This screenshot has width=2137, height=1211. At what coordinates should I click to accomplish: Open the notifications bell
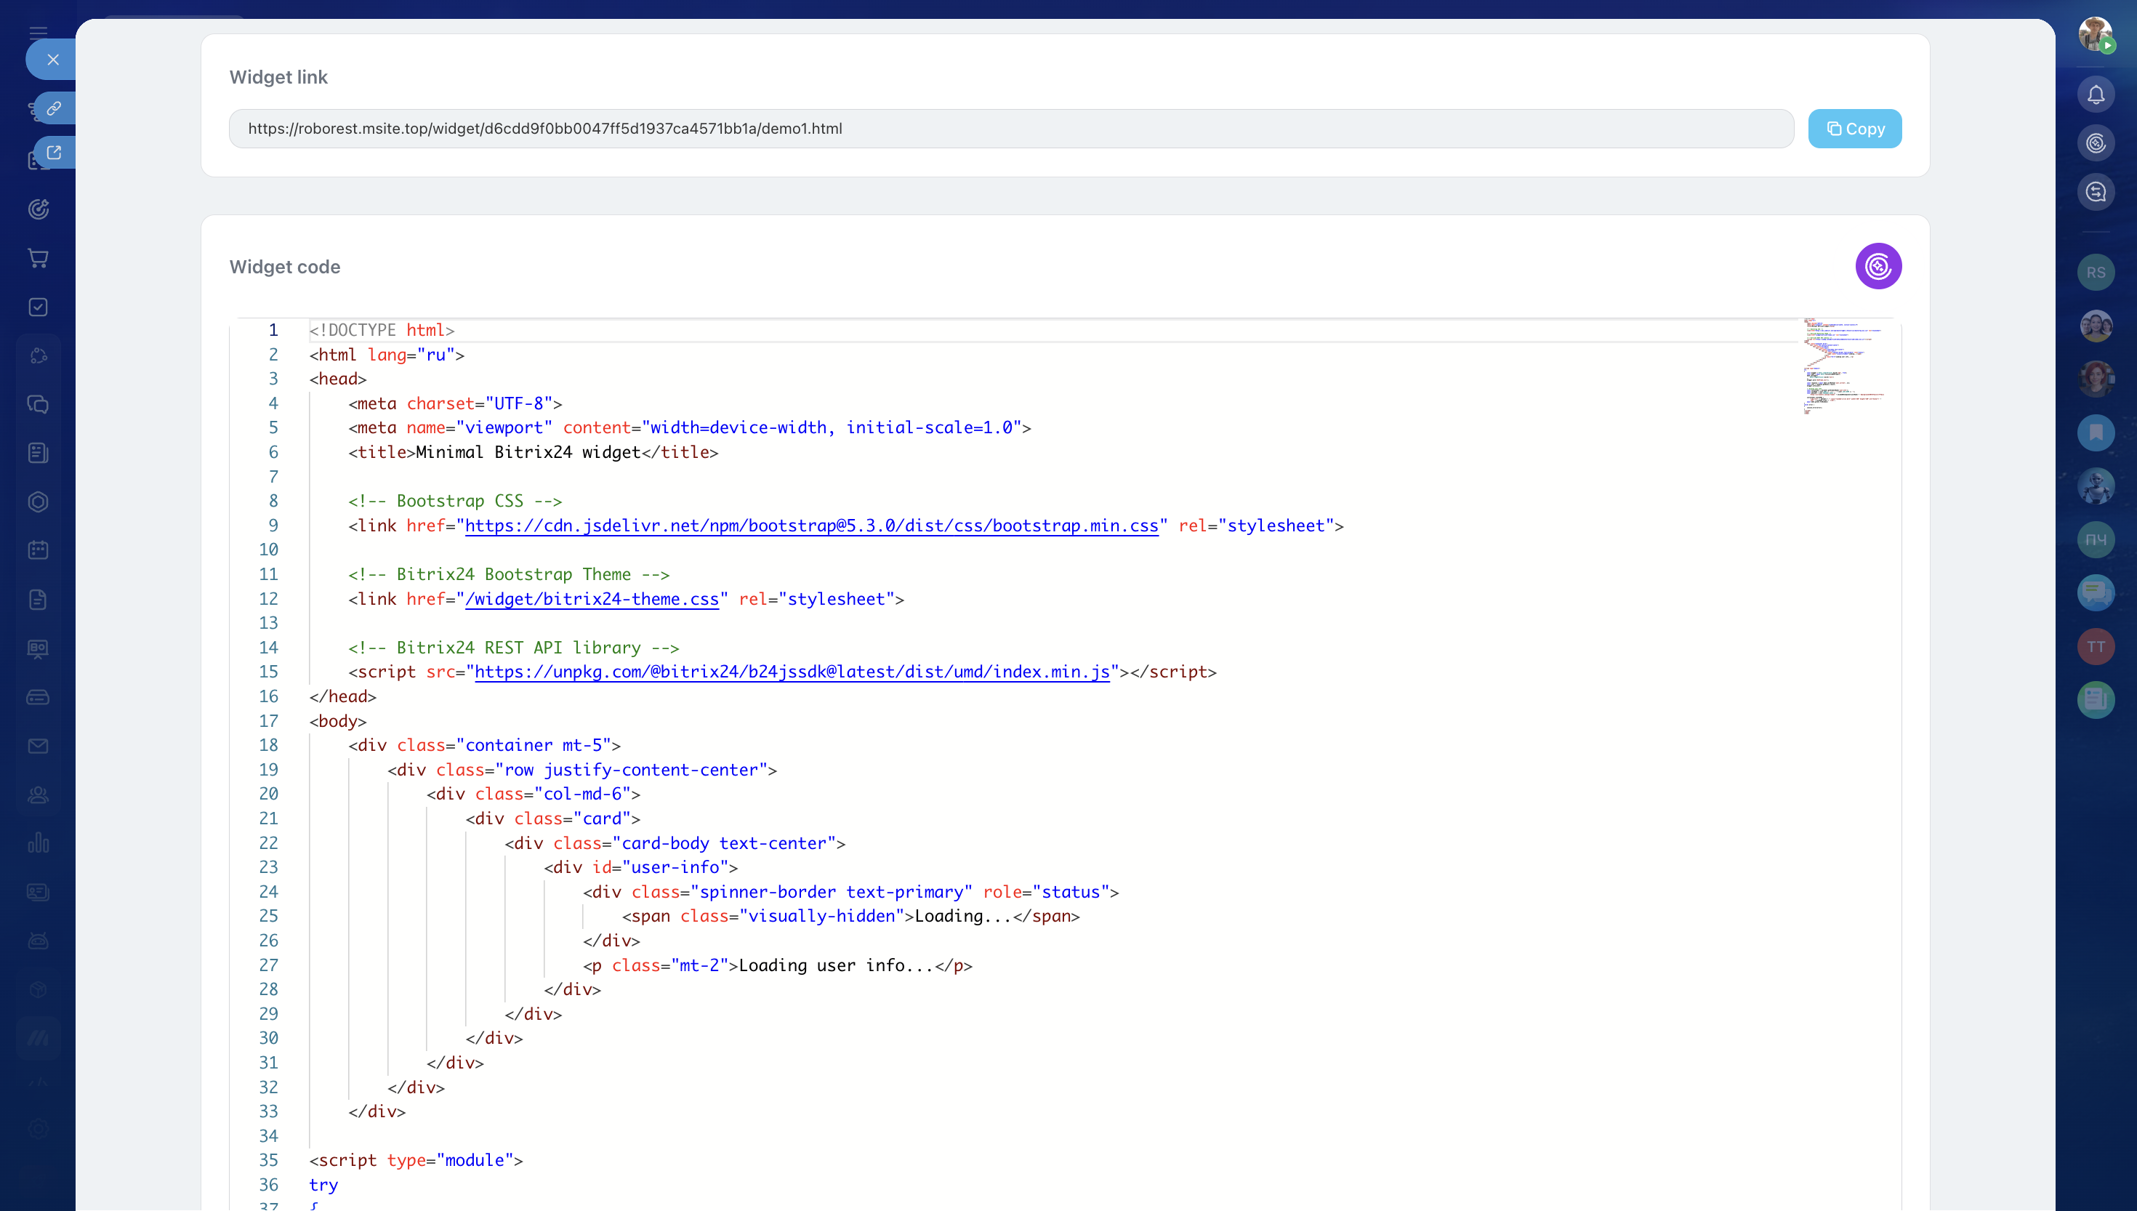tap(2096, 94)
